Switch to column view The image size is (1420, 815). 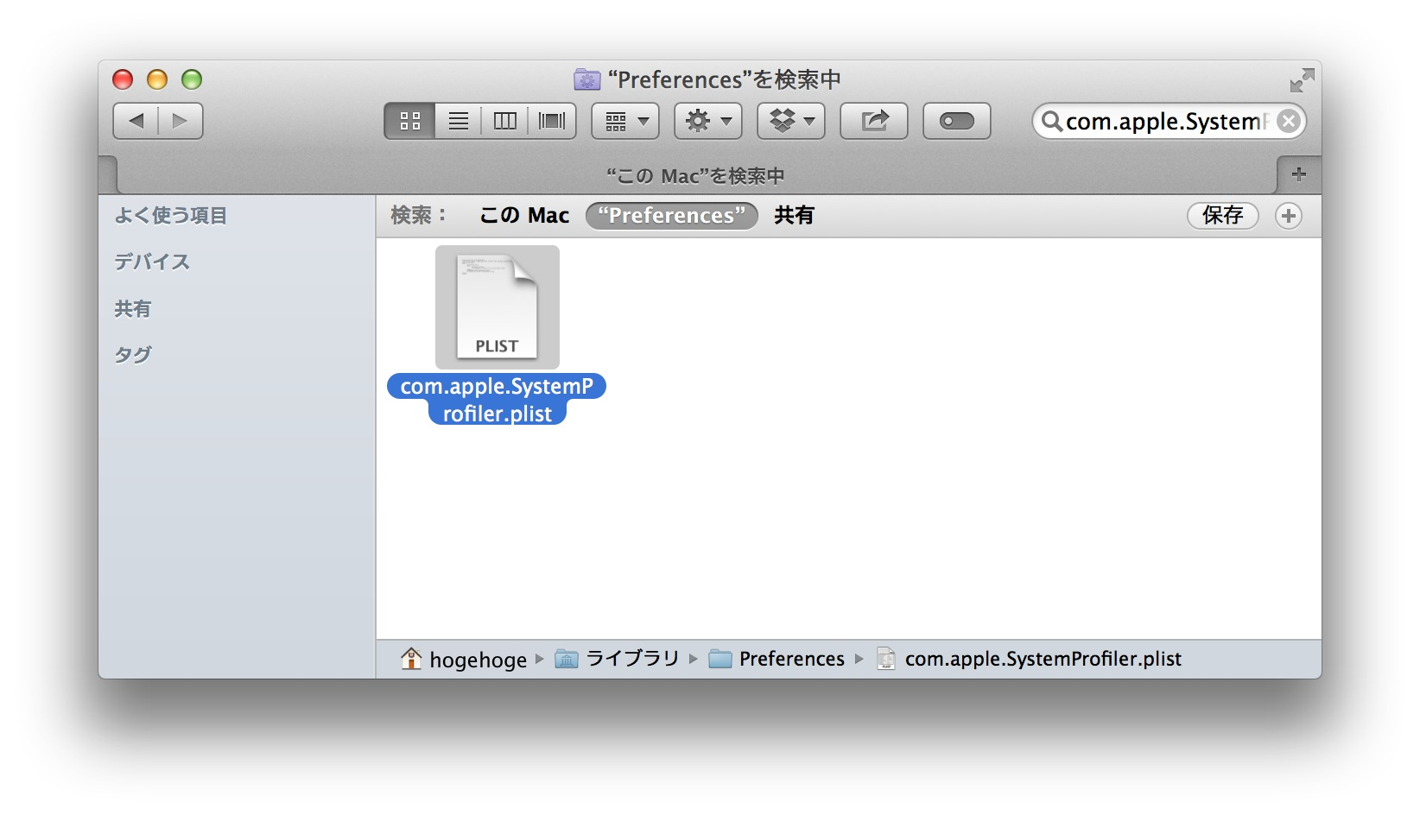[505, 121]
